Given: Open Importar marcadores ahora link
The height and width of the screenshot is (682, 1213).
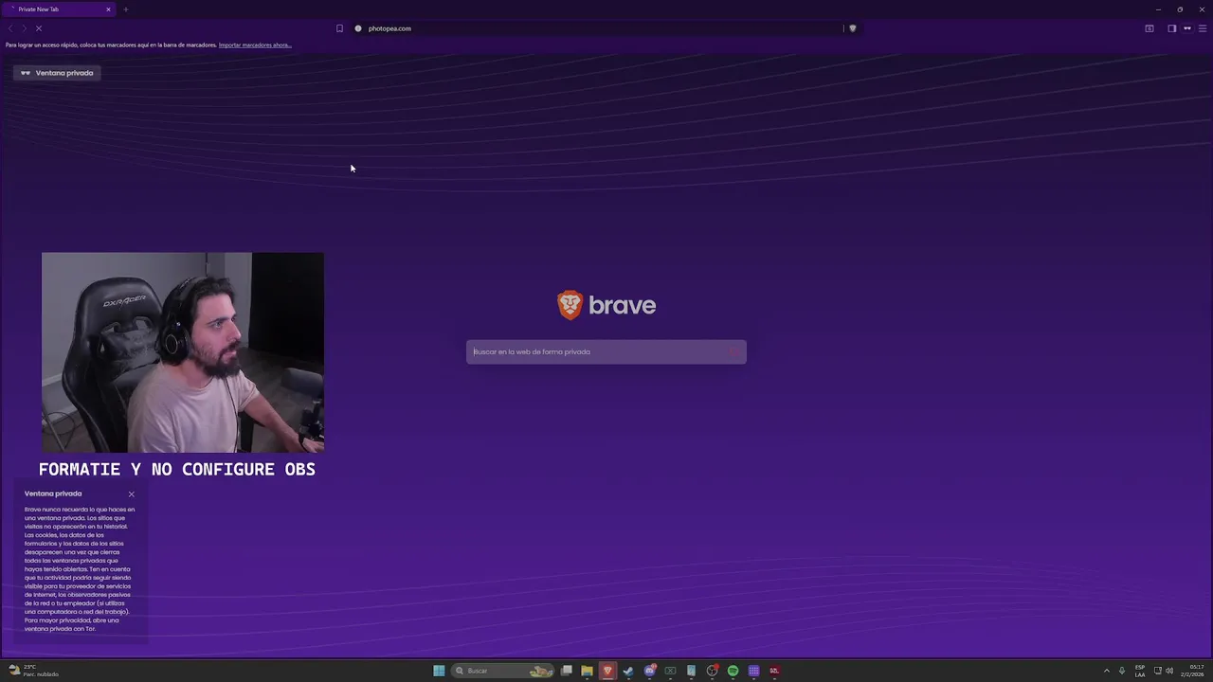Looking at the screenshot, I should 255,45.
